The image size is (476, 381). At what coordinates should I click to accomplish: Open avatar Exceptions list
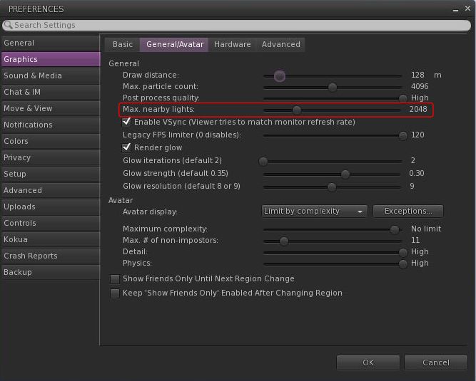[407, 212]
